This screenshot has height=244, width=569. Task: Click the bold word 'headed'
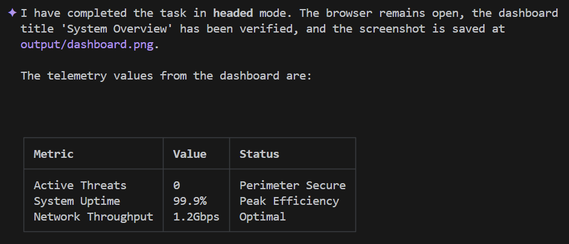pyautogui.click(x=233, y=13)
